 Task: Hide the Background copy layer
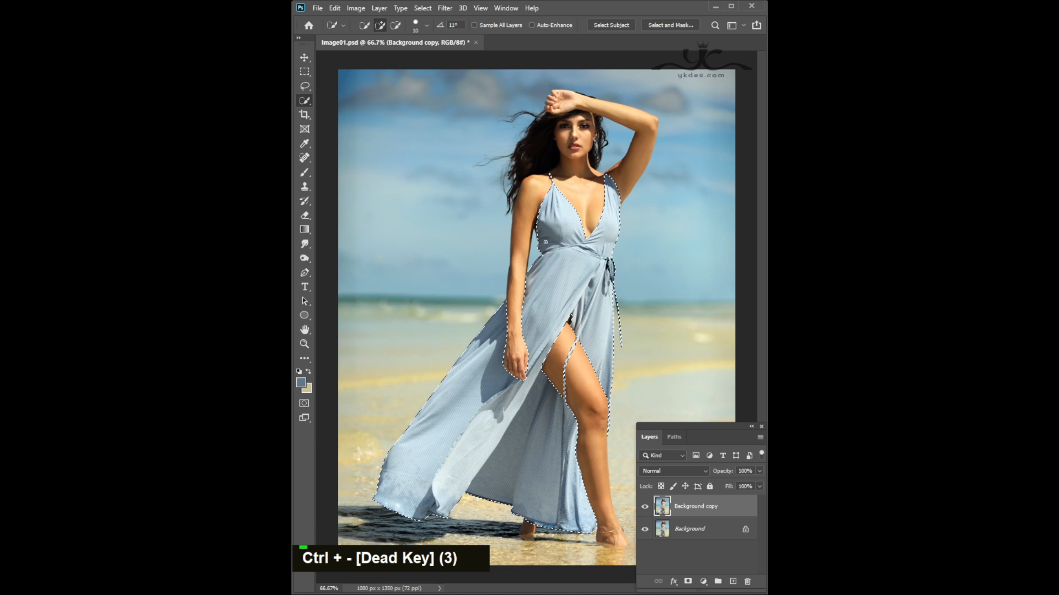pos(645,506)
